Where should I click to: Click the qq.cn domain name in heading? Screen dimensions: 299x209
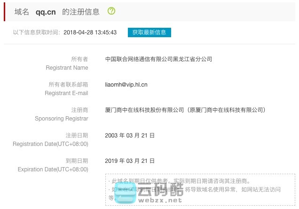point(46,12)
